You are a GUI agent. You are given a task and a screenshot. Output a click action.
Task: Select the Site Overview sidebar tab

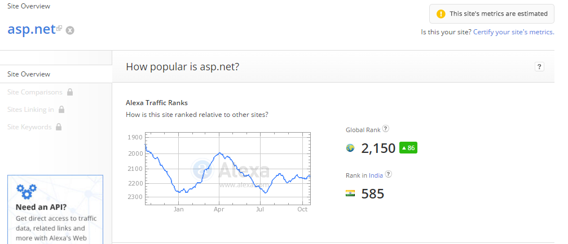(x=56, y=74)
